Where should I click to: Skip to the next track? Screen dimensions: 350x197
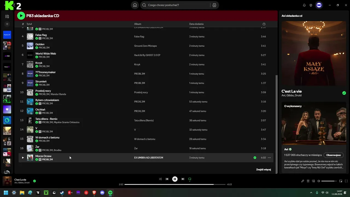point(183,179)
